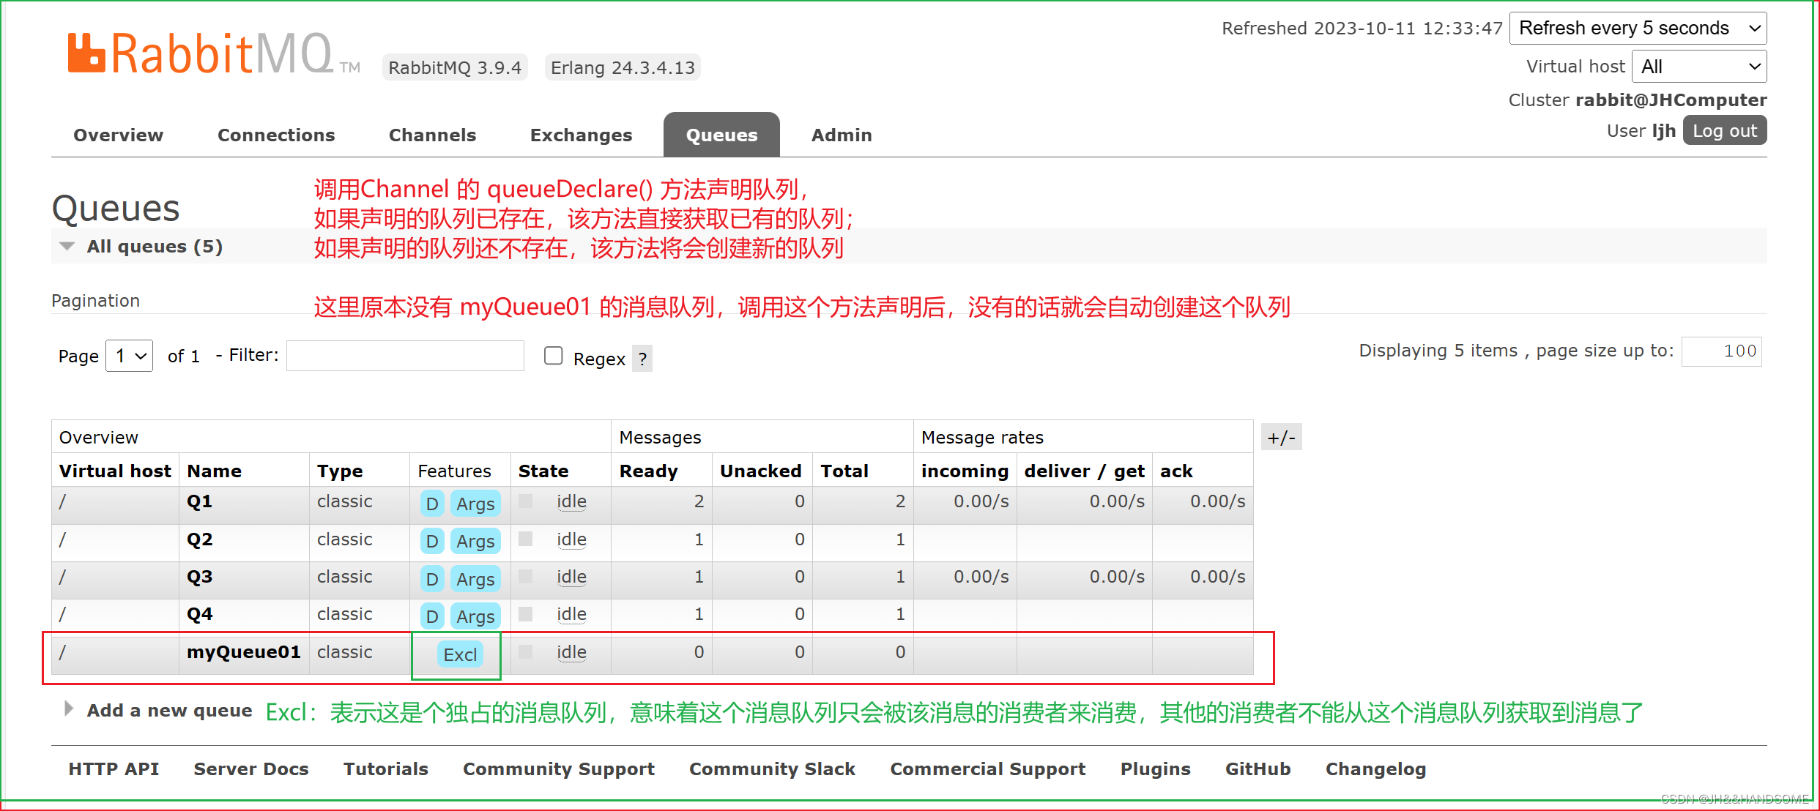The image size is (1820, 811).
Task: Enable the Regex filter checkbox
Action: tap(554, 356)
